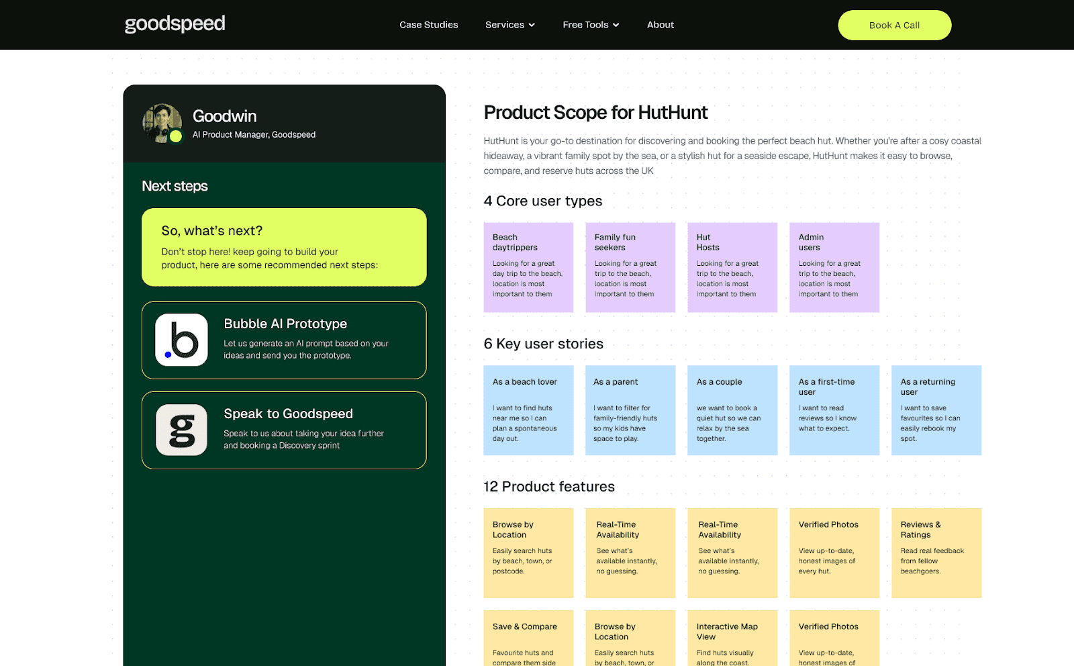
Task: Click the 'As a returning user' story card
Action: [x=936, y=410]
